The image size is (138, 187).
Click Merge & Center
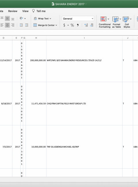(x=44, y=25)
